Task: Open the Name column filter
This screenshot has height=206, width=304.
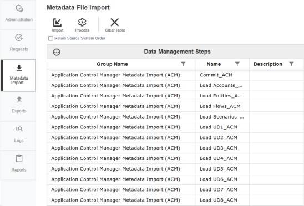Action: click(237, 64)
